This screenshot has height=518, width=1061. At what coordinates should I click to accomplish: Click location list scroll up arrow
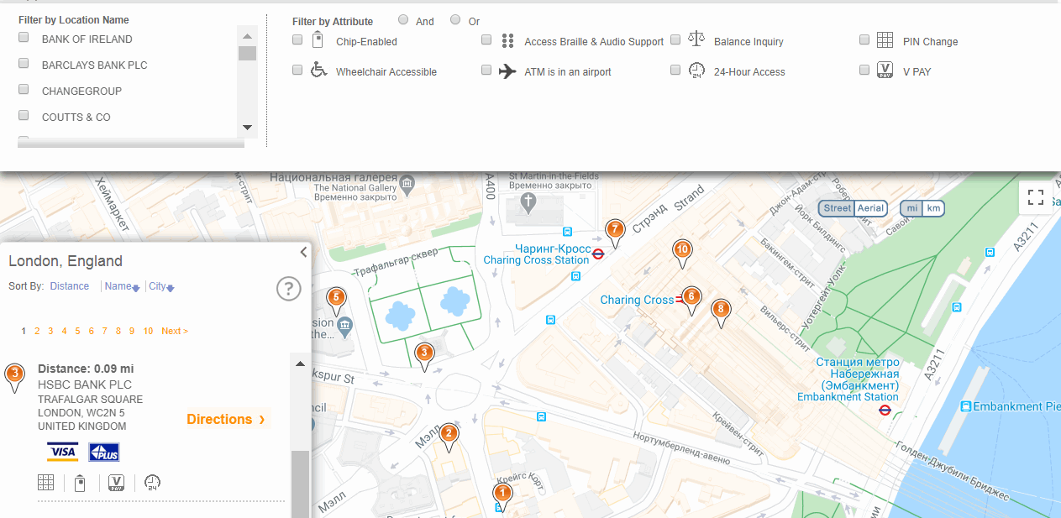pos(247,35)
